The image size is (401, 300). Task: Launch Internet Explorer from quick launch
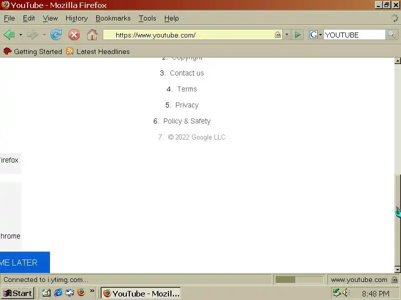(58, 292)
